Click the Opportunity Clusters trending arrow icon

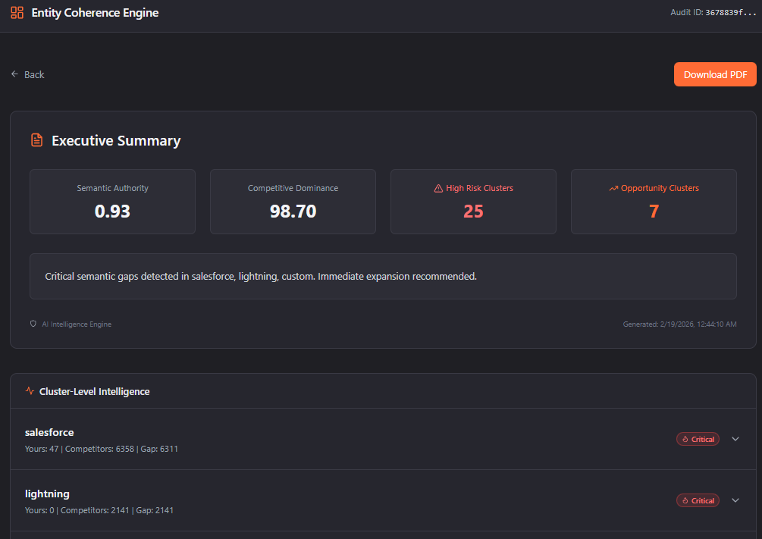613,188
